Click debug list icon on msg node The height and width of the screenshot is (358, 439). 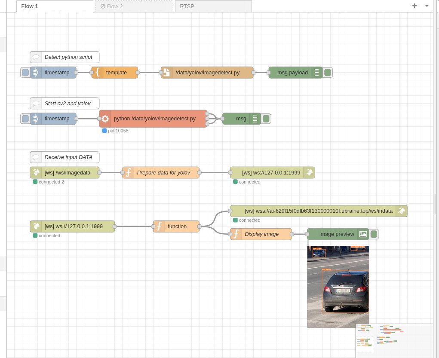tap(255, 119)
